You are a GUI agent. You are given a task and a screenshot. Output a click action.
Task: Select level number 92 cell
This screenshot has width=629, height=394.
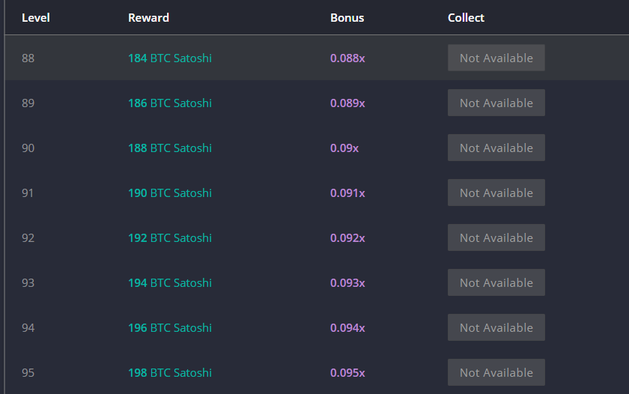click(x=28, y=238)
